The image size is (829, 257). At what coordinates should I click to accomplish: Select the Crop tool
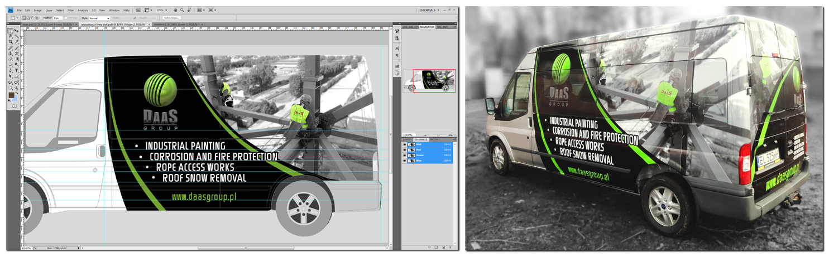pos(10,42)
